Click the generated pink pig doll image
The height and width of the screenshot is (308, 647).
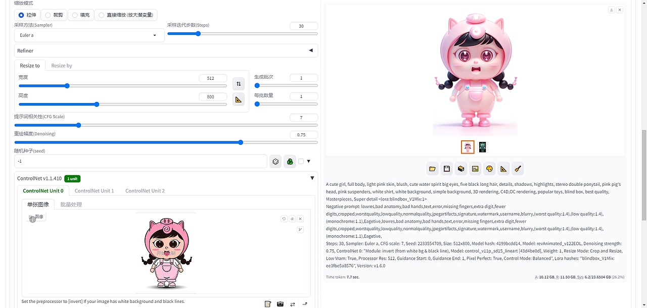475,71
